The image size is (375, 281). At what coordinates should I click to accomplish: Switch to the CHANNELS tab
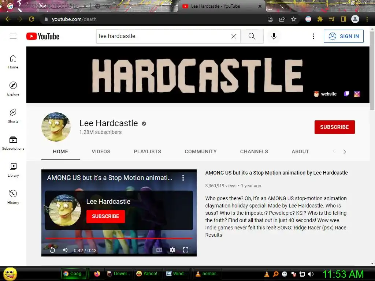click(254, 151)
